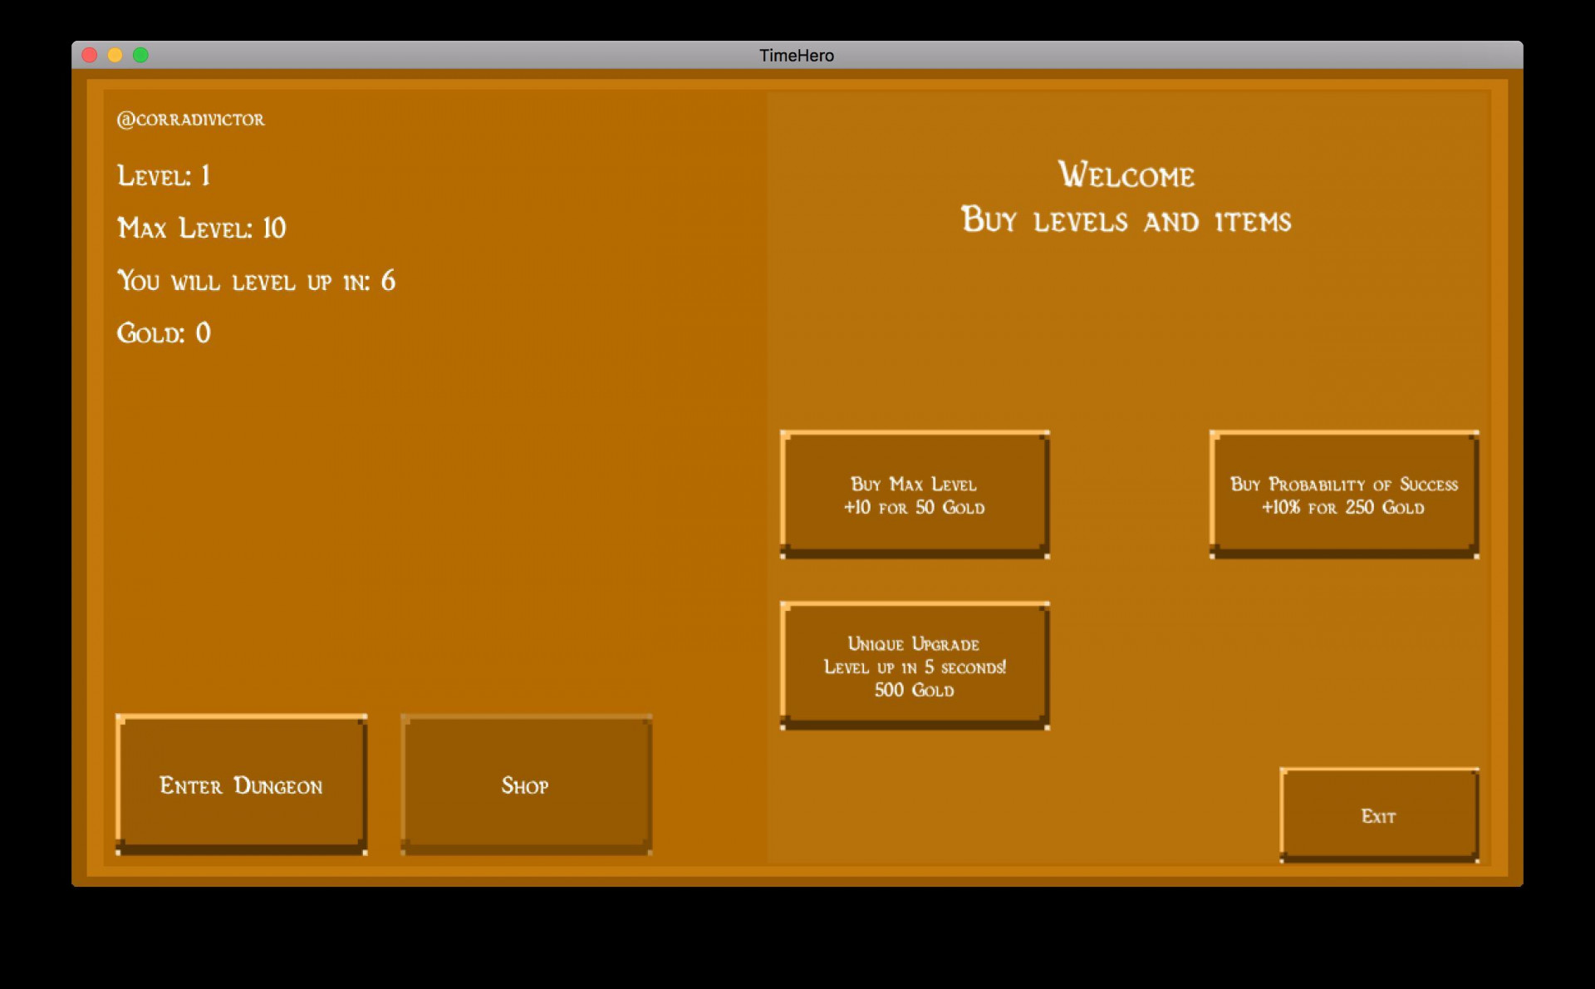Image resolution: width=1595 pixels, height=989 pixels.
Task: Click the 'Buy levels and items' subtitle
Action: click(1126, 220)
